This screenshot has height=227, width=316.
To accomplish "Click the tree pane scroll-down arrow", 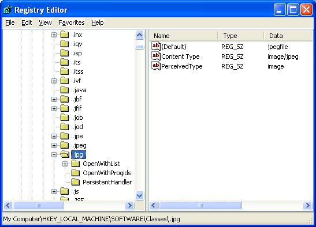I will pos(139,195).
